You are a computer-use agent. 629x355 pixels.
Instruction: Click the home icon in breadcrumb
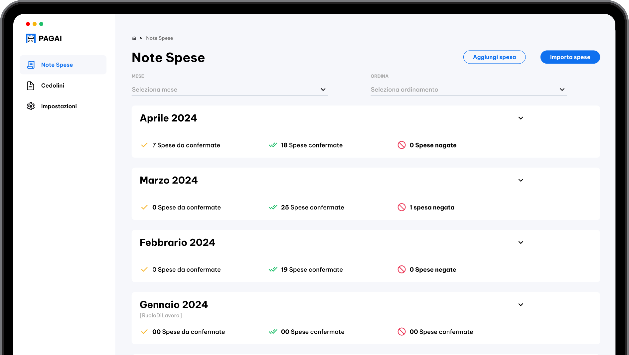[134, 38]
